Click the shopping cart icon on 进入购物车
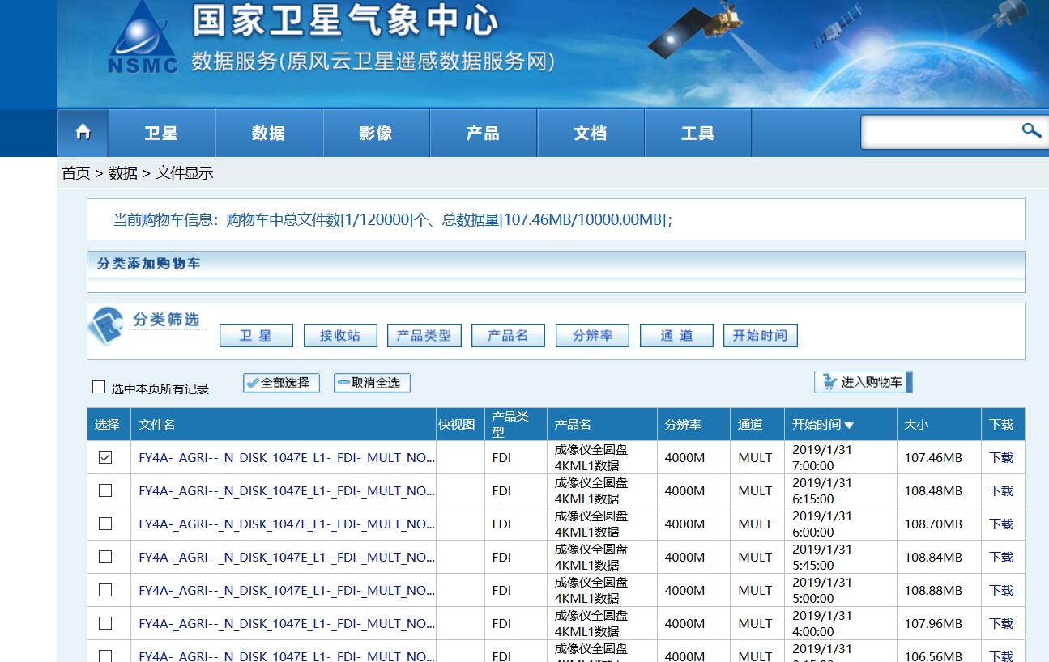Screen dimensions: 1049x662 point(829,381)
